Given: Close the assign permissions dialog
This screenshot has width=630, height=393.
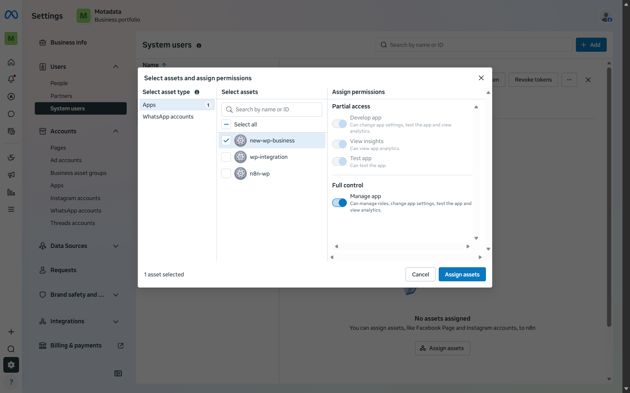Looking at the screenshot, I should pos(481,78).
